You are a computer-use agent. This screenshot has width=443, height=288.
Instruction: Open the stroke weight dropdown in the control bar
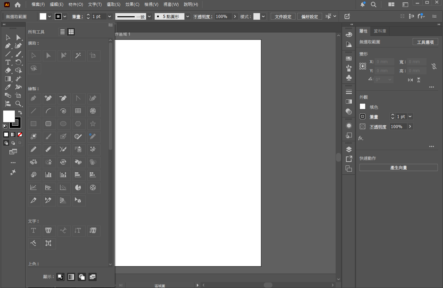[110, 17]
